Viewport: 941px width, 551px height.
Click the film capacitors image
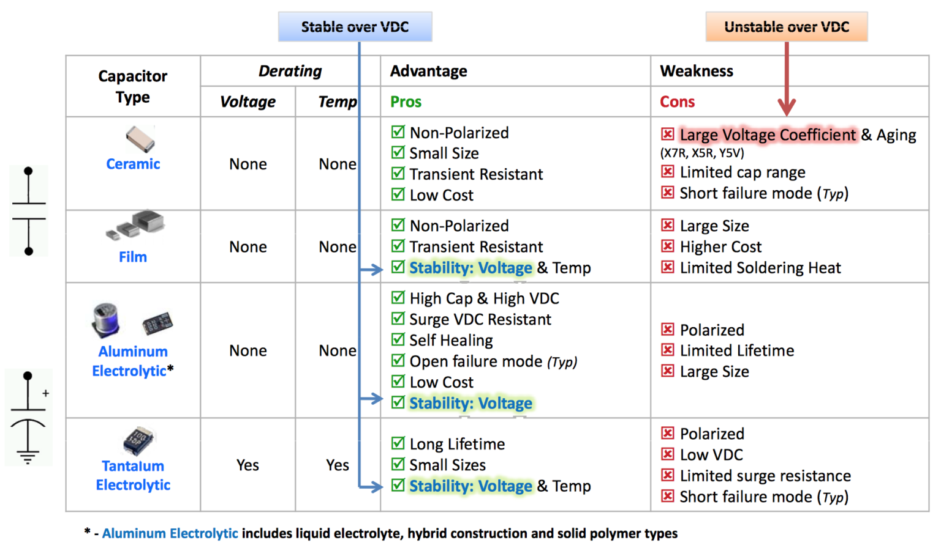click(x=136, y=224)
